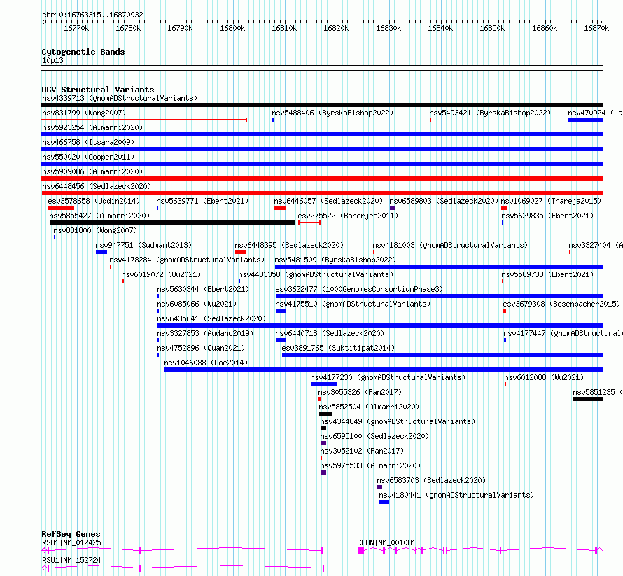
Task: Open the RSU1|NM_012425 gene label
Action: [x=71, y=542]
